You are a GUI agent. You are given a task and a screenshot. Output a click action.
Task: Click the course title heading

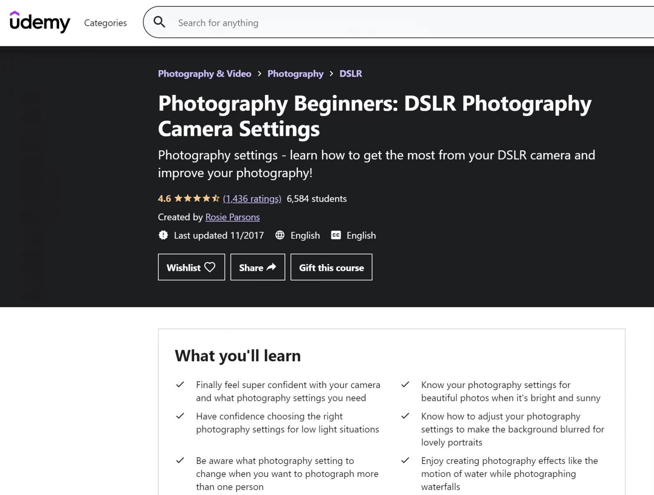point(375,116)
